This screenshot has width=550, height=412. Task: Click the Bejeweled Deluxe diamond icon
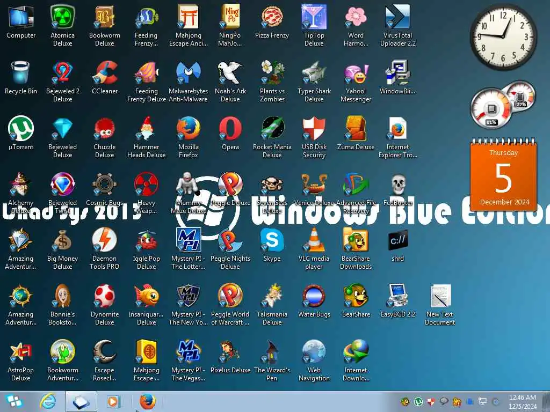coord(62,128)
